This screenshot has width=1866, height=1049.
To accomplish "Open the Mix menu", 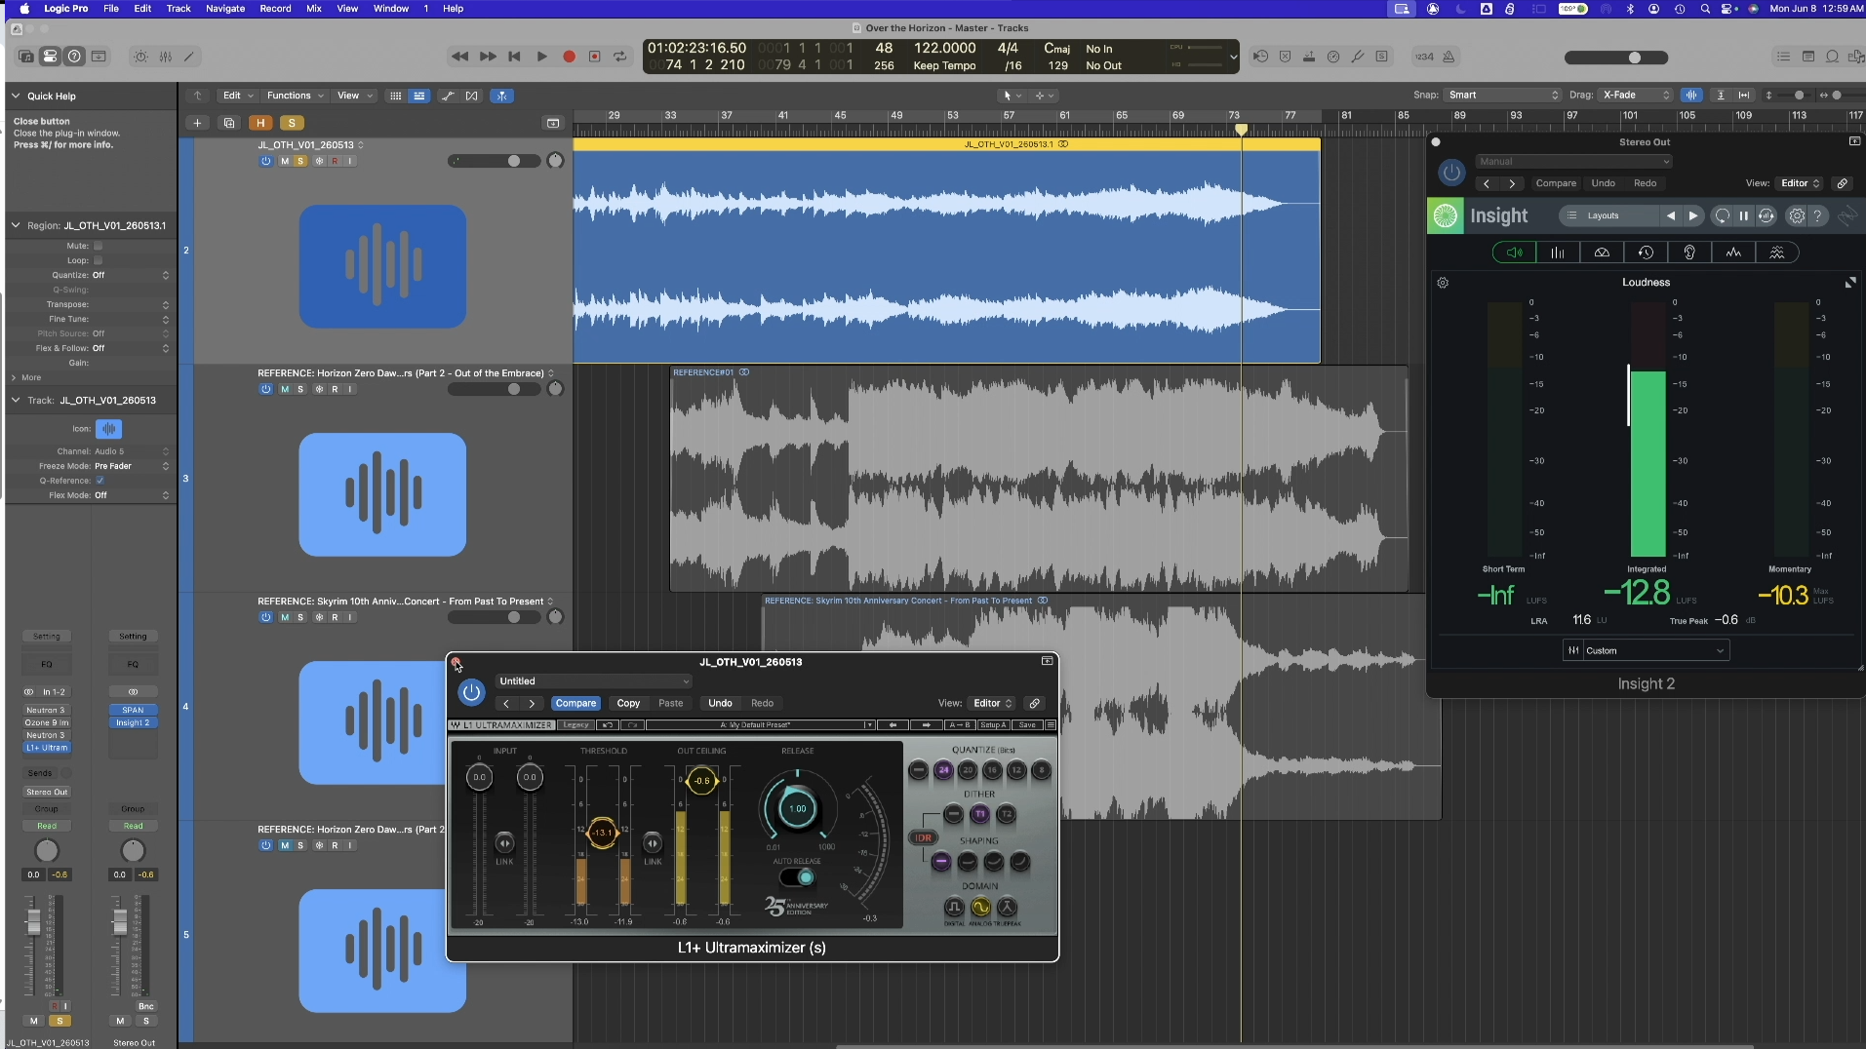I will tap(314, 8).
